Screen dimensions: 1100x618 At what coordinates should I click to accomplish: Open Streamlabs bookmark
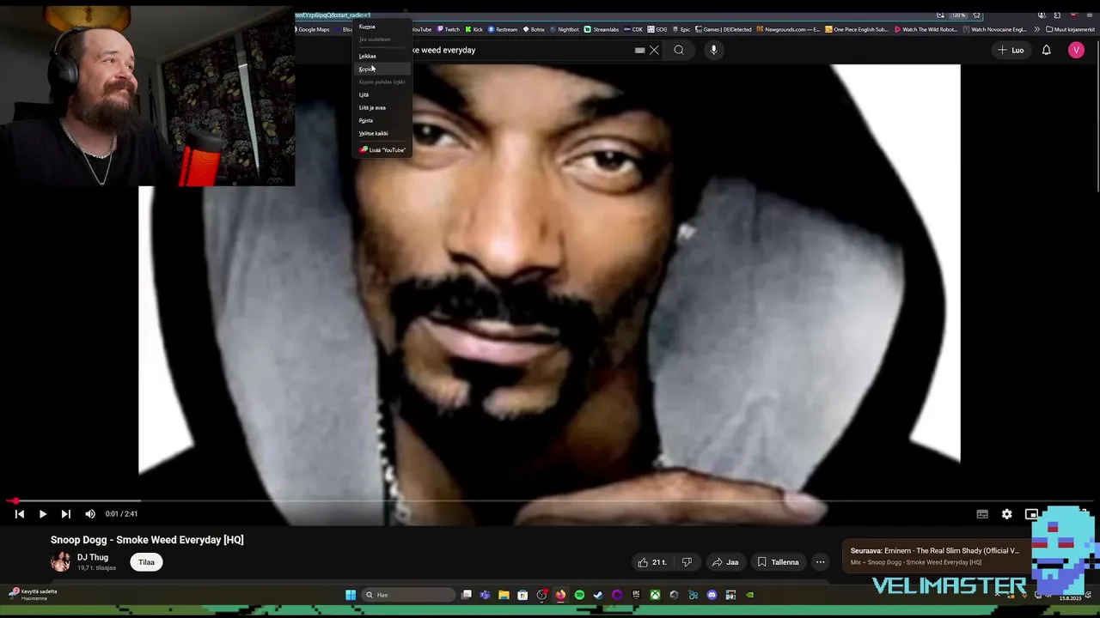(x=602, y=29)
